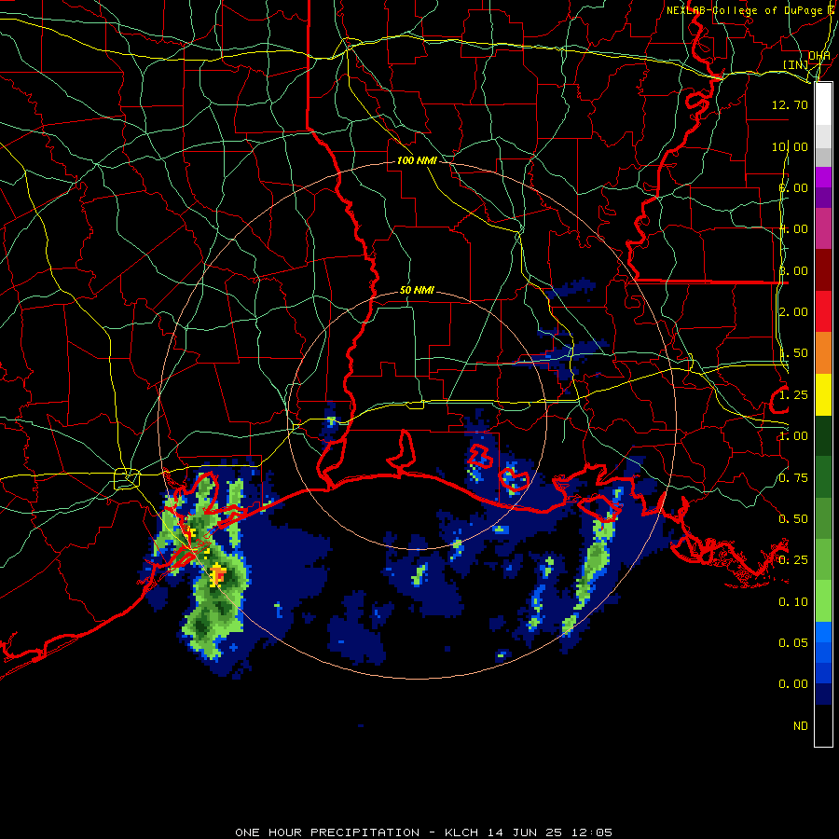
Task: Click the 10.00 legend value
Action: point(790,146)
